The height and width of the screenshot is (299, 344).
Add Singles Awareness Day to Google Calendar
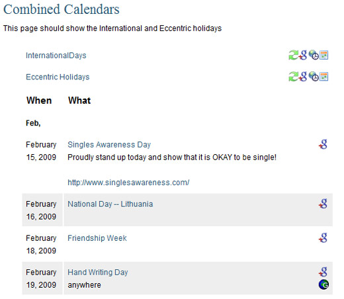323,144
